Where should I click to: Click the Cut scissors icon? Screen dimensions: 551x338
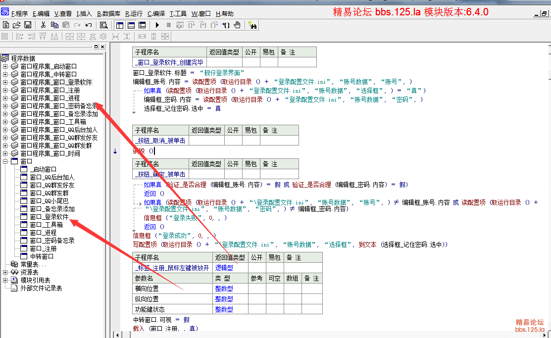click(x=43, y=25)
